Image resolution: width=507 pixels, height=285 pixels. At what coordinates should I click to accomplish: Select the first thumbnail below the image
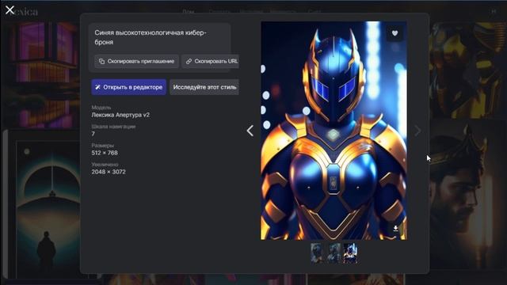[x=317, y=253]
